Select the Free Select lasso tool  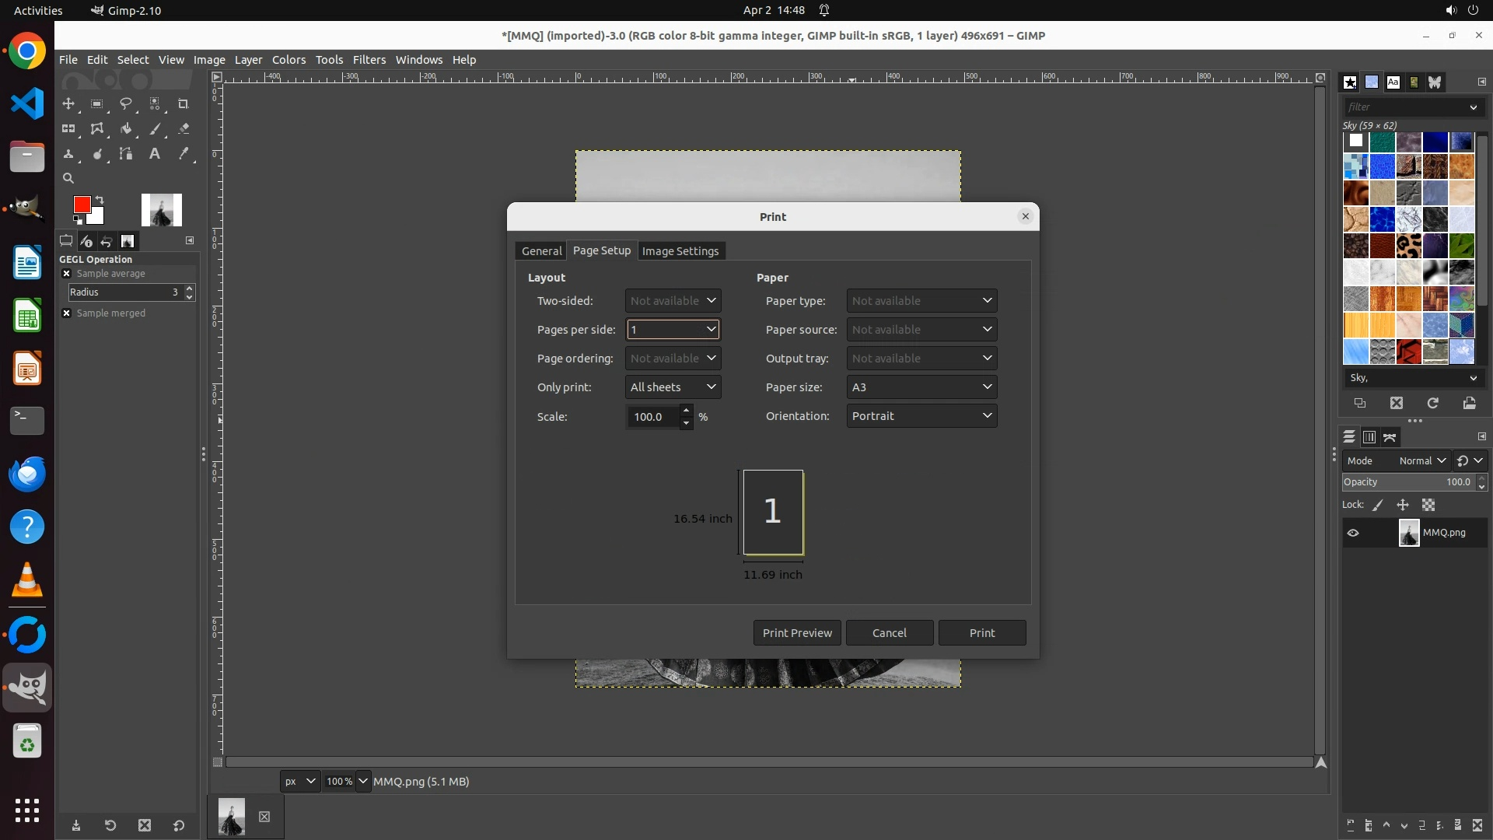[125, 103]
